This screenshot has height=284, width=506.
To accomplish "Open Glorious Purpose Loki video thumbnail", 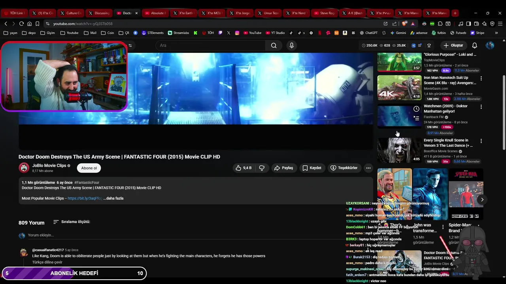I will (399, 62).
